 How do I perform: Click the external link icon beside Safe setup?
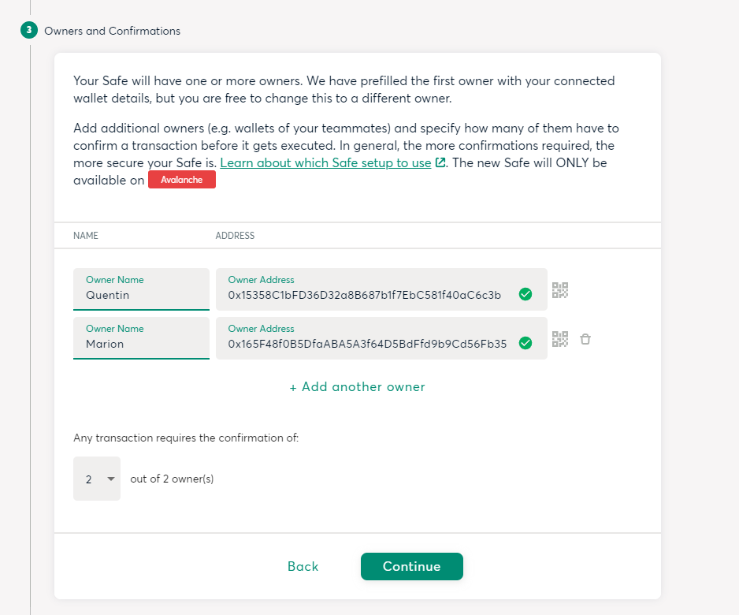coord(440,162)
